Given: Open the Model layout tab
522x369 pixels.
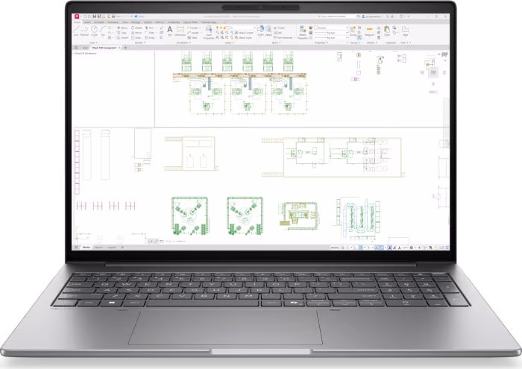Looking at the screenshot, I should point(87,247).
